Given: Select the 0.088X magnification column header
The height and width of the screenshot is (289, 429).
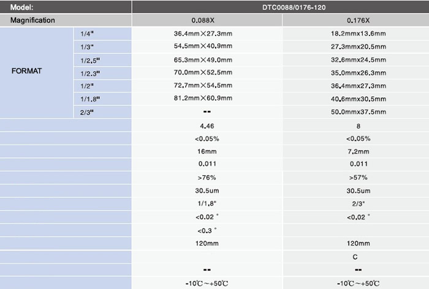Looking at the screenshot, I should pos(207,20).
